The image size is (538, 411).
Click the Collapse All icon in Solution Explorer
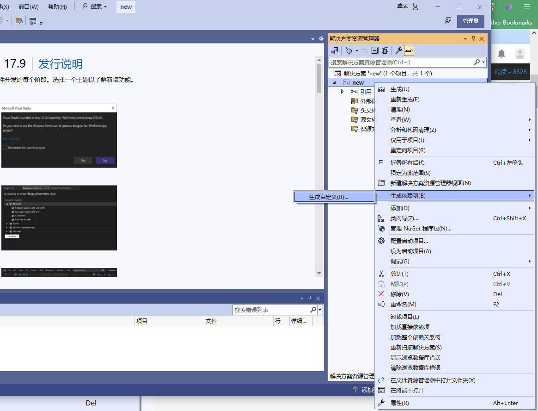coord(375,50)
